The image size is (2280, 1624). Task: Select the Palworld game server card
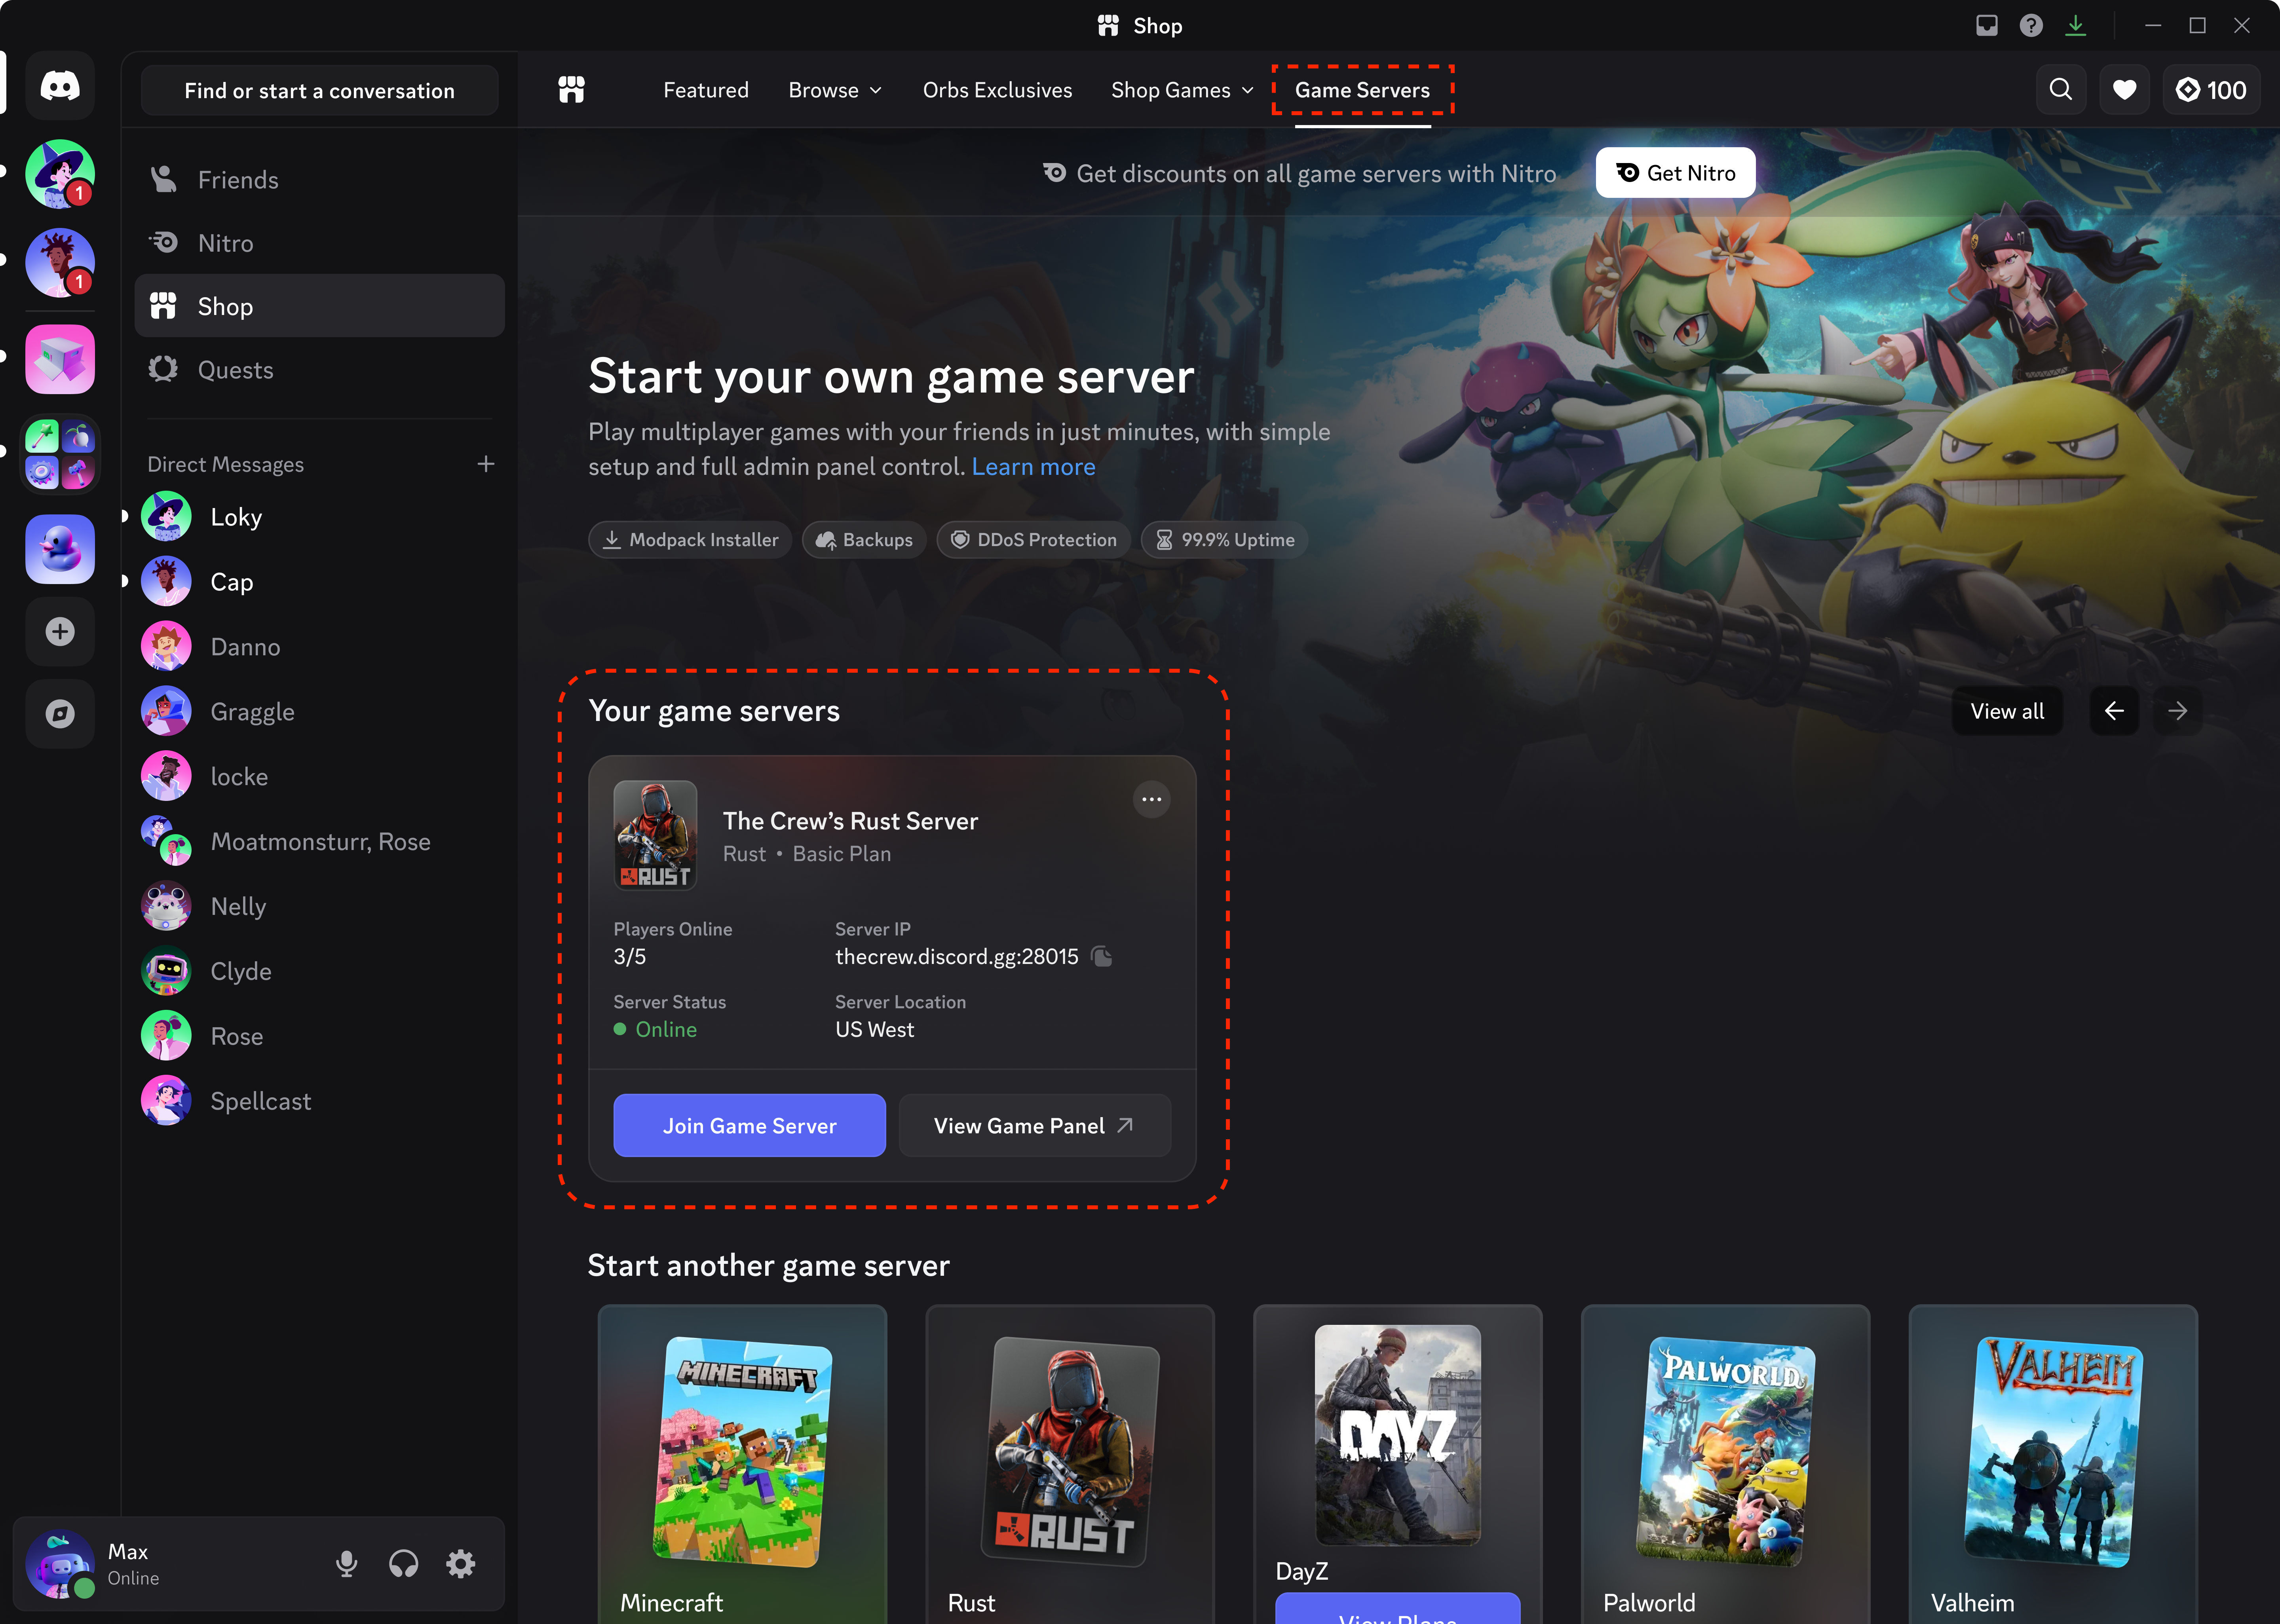pyautogui.click(x=1725, y=1464)
